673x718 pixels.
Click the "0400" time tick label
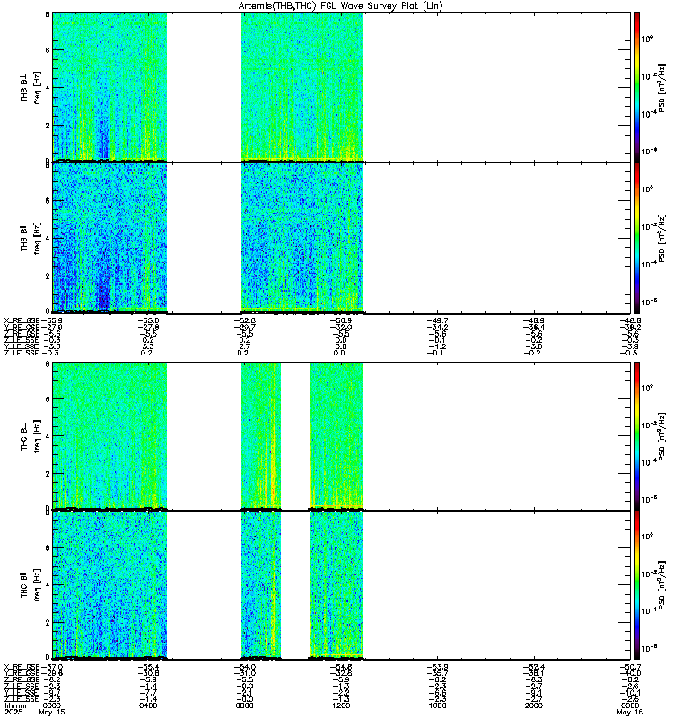(x=148, y=705)
